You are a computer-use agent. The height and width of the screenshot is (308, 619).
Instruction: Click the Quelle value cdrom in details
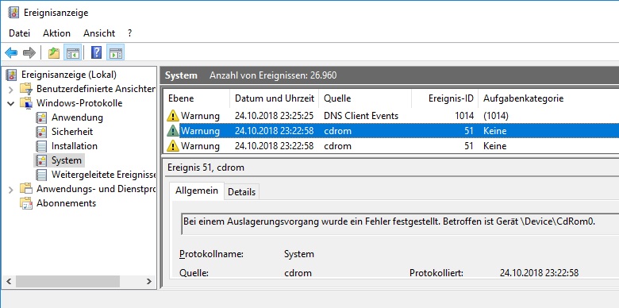[298, 273]
